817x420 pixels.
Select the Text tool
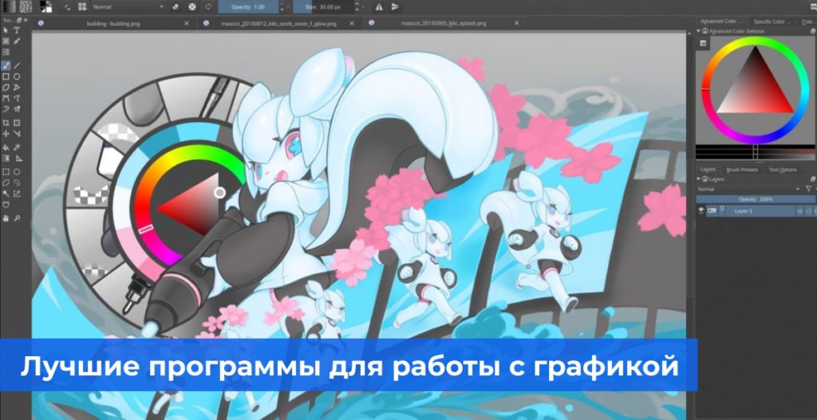click(17, 30)
